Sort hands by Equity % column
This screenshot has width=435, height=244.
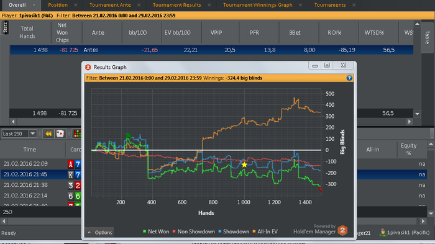408,149
